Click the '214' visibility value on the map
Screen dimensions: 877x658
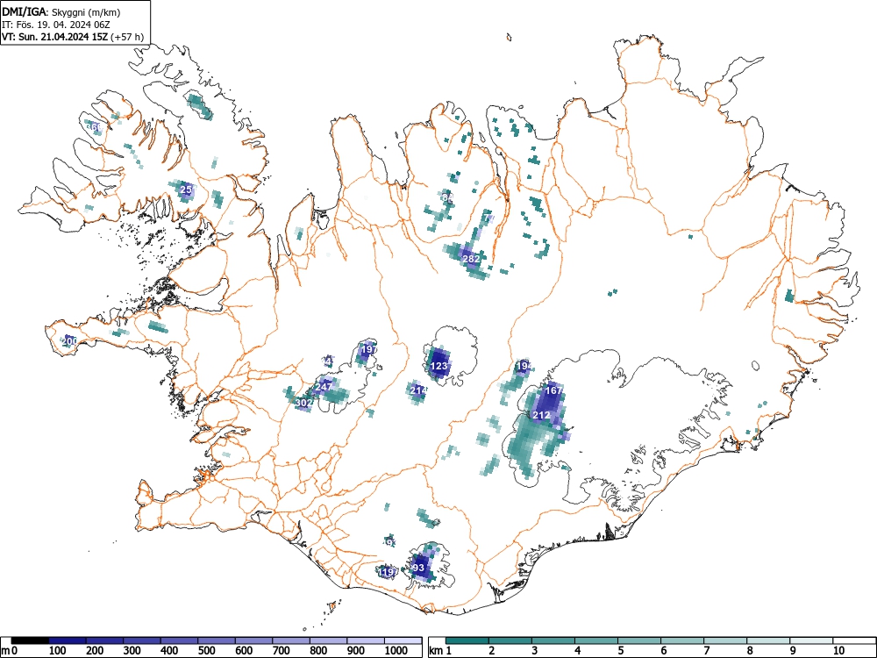tap(418, 390)
